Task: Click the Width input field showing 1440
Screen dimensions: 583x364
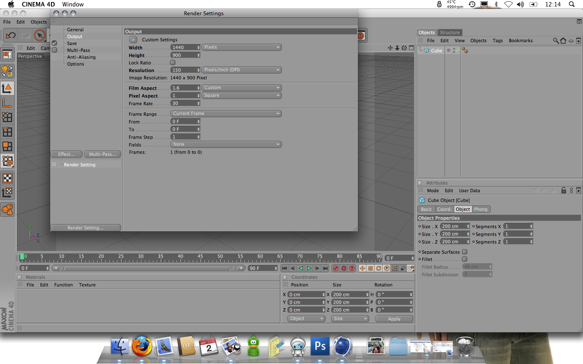Action: point(185,47)
